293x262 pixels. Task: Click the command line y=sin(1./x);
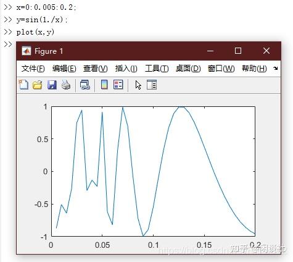[42, 20]
